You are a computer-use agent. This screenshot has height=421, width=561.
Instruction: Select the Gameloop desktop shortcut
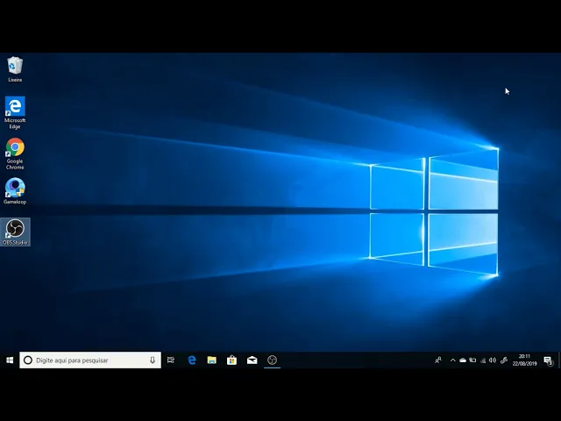(x=15, y=191)
